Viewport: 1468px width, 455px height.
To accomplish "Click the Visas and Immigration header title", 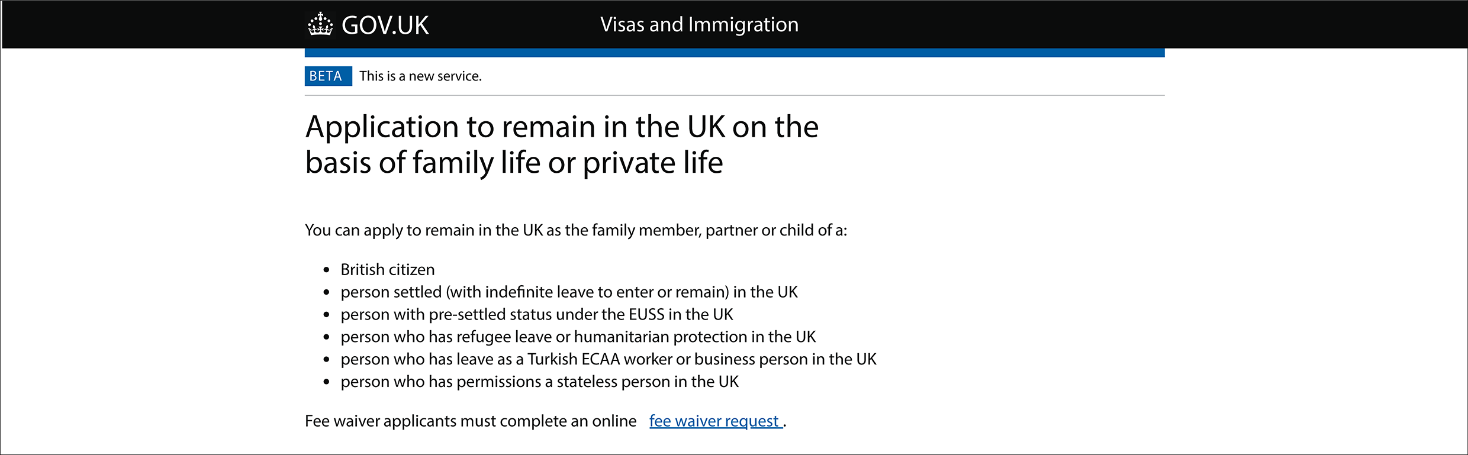I will click(x=699, y=25).
